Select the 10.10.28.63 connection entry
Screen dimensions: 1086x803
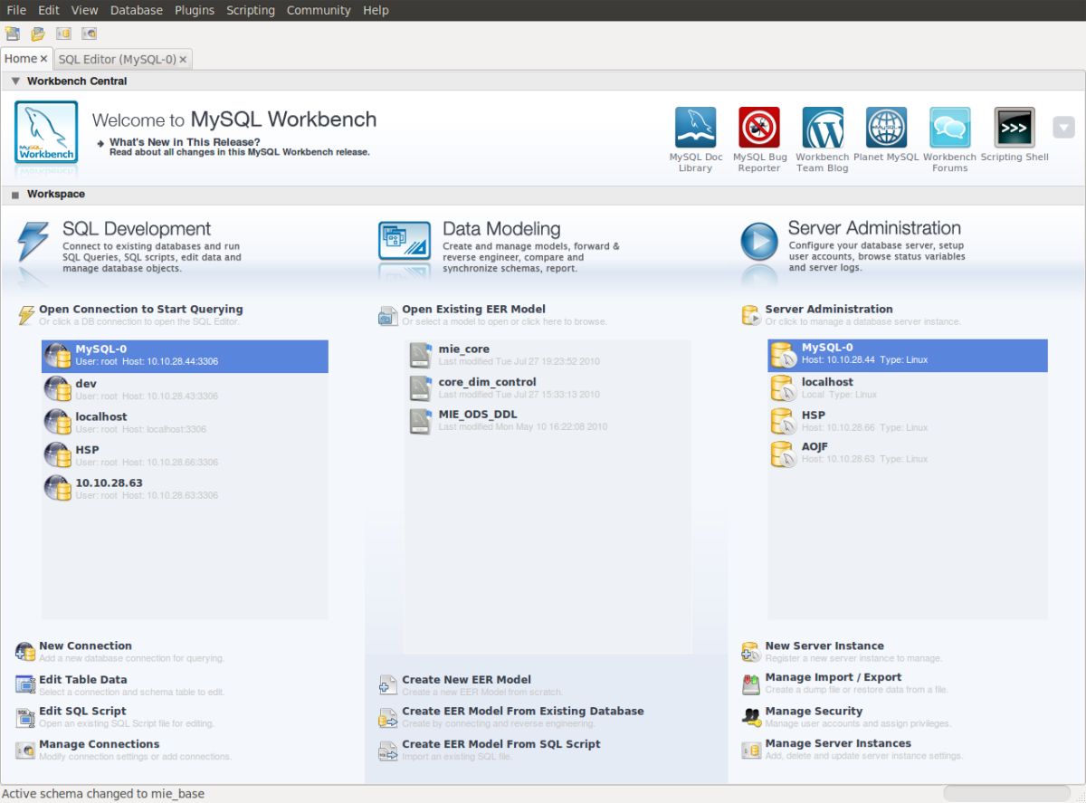click(x=185, y=489)
